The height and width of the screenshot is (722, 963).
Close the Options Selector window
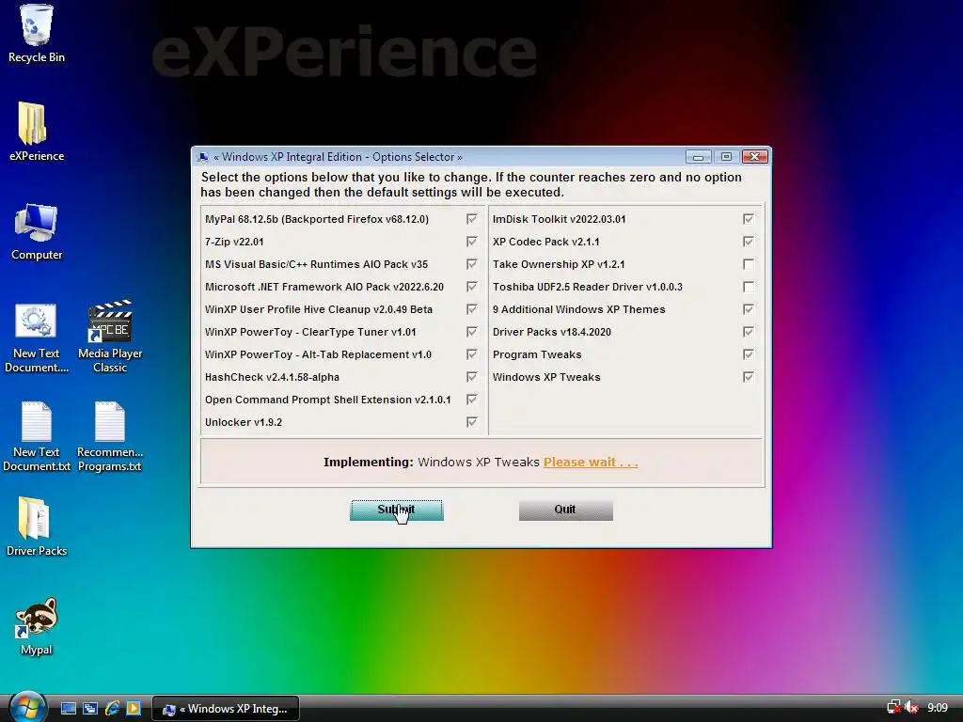point(755,157)
